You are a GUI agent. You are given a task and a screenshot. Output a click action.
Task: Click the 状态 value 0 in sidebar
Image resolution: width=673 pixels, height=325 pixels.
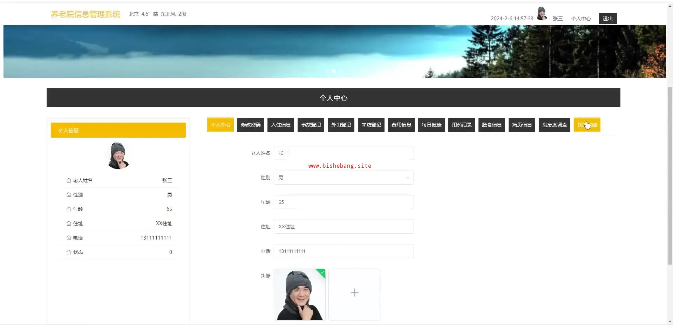[x=171, y=252]
